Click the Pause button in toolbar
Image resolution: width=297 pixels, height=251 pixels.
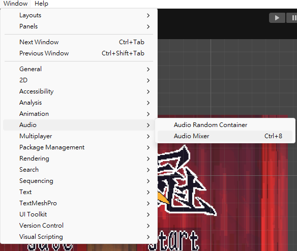tap(292, 18)
